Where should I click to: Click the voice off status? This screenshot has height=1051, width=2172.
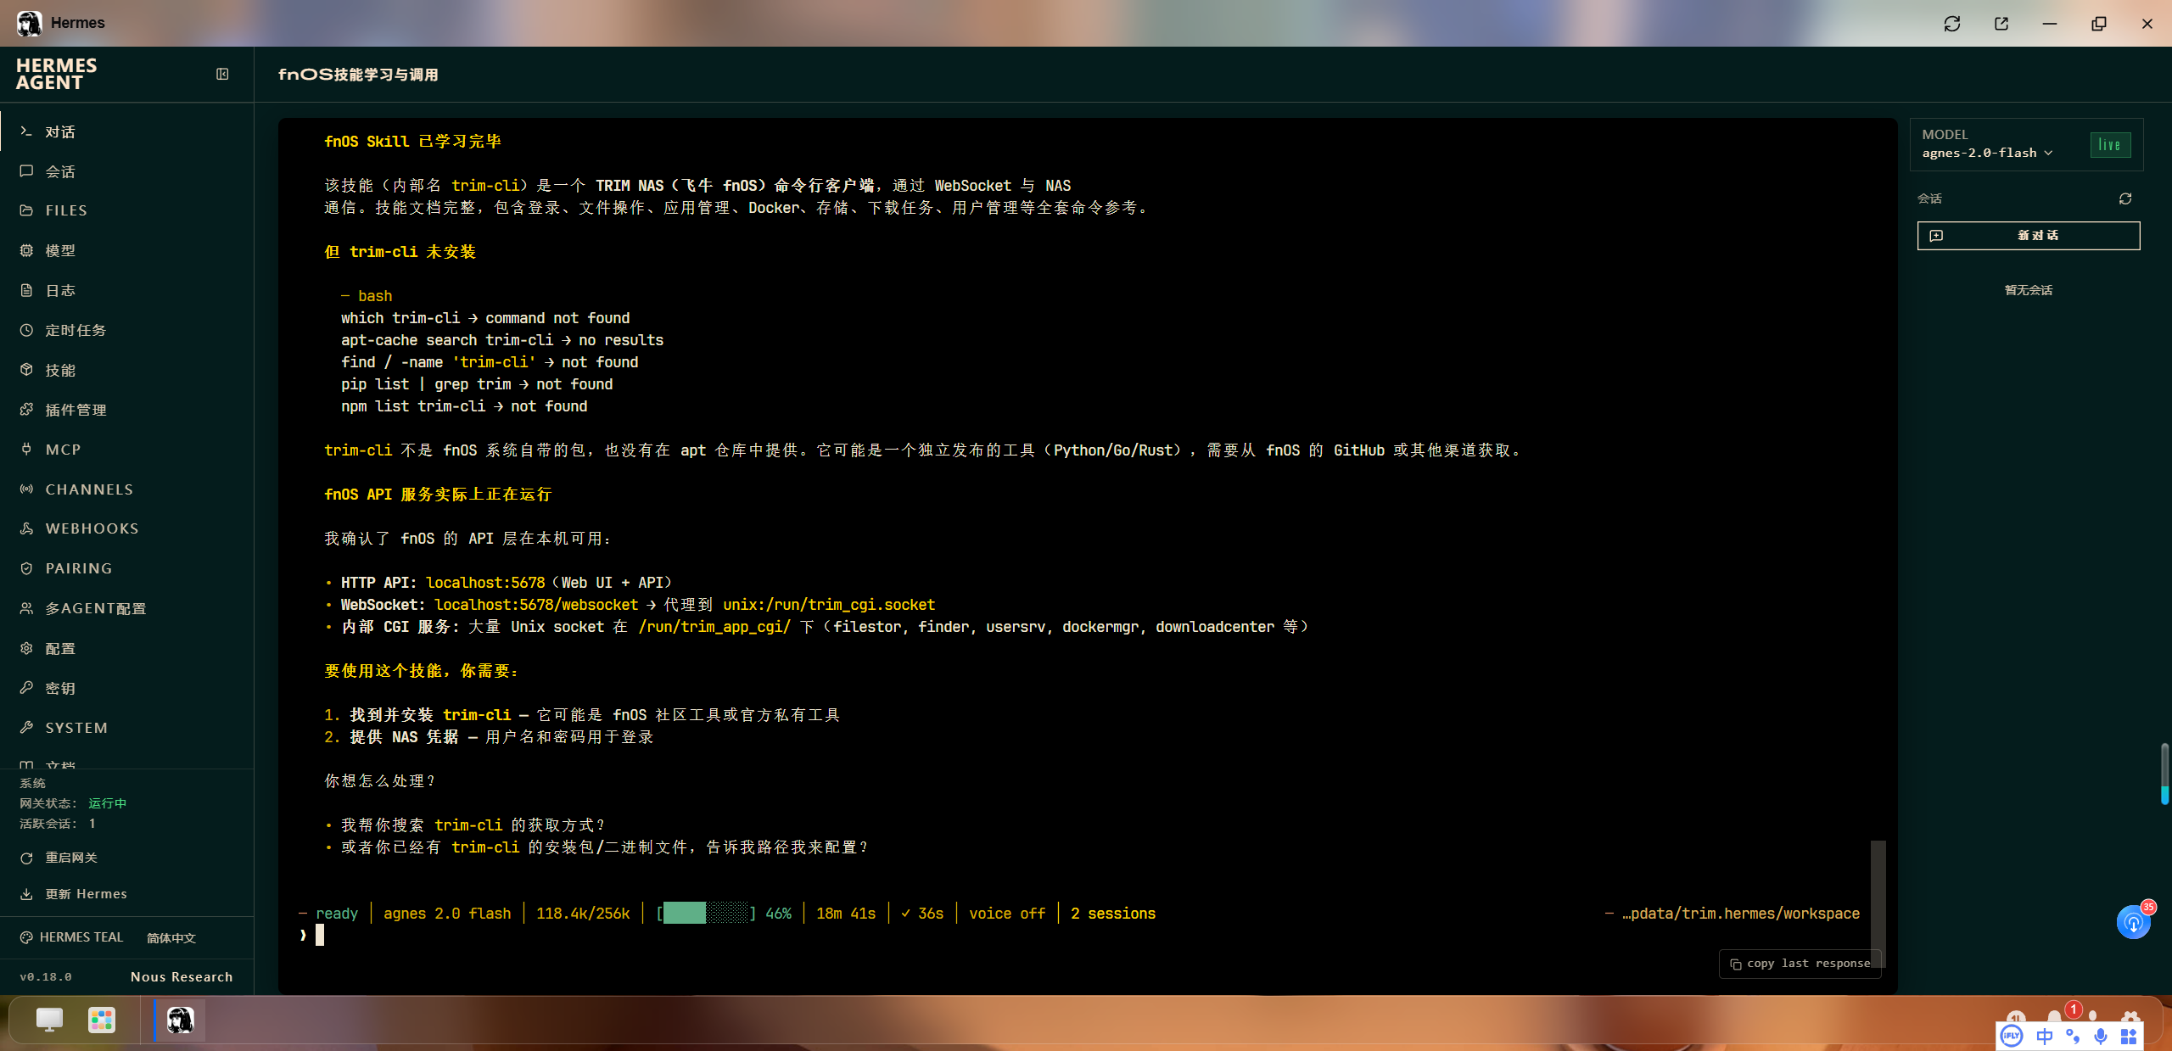pos(1007,914)
